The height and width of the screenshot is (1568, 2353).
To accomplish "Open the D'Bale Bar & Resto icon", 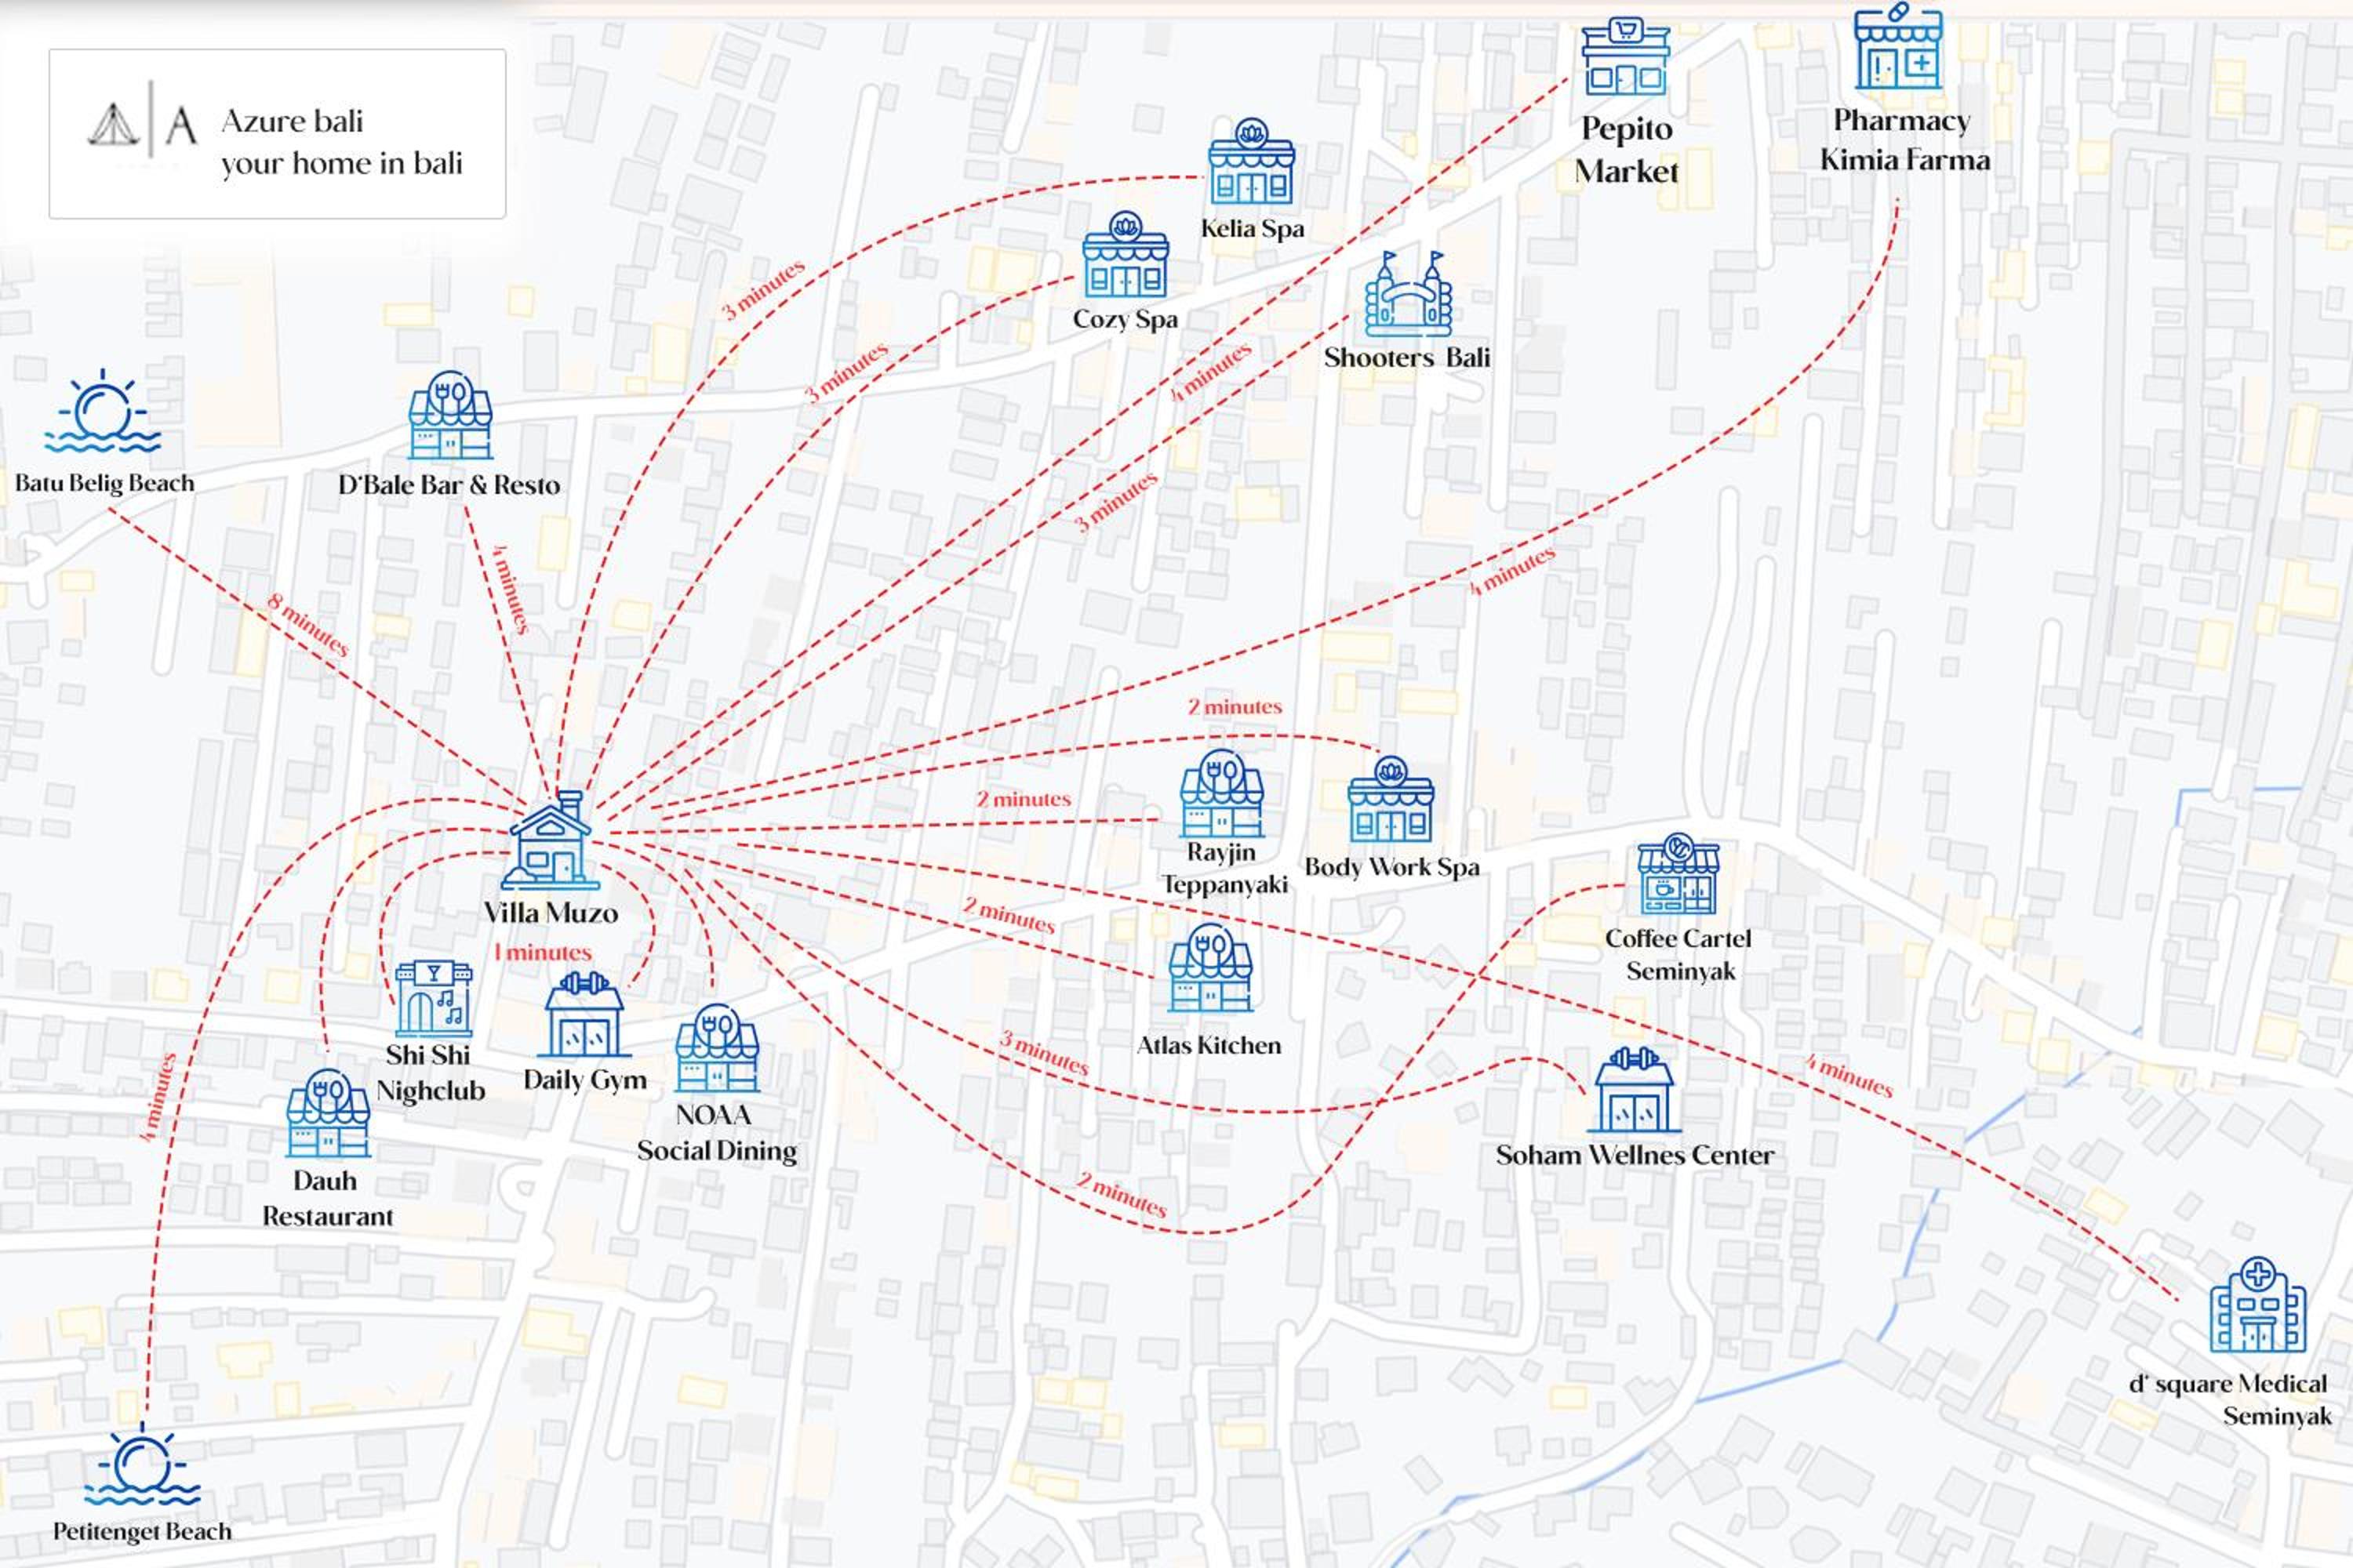I will [450, 415].
